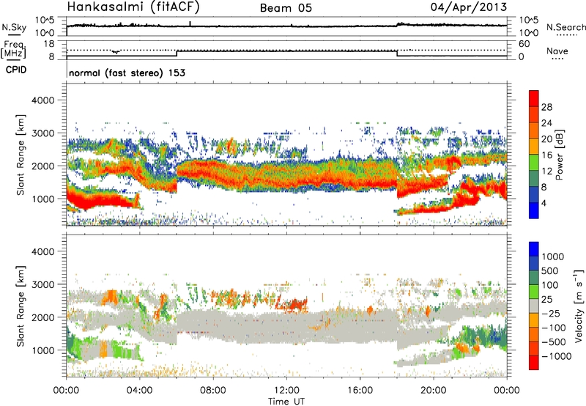Screen dimensions: 586x406
Task: Click the 12:00 time axis tick label
Action: [x=286, y=391]
